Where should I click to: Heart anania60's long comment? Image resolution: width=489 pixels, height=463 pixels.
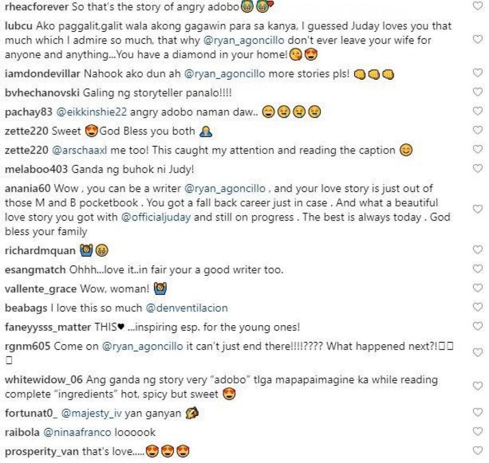(478, 209)
